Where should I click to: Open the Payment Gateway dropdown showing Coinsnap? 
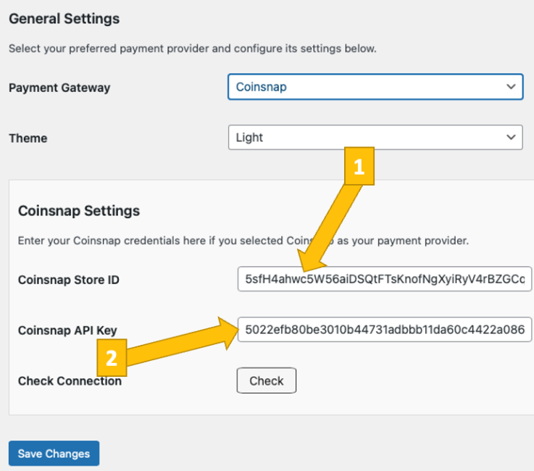point(375,87)
